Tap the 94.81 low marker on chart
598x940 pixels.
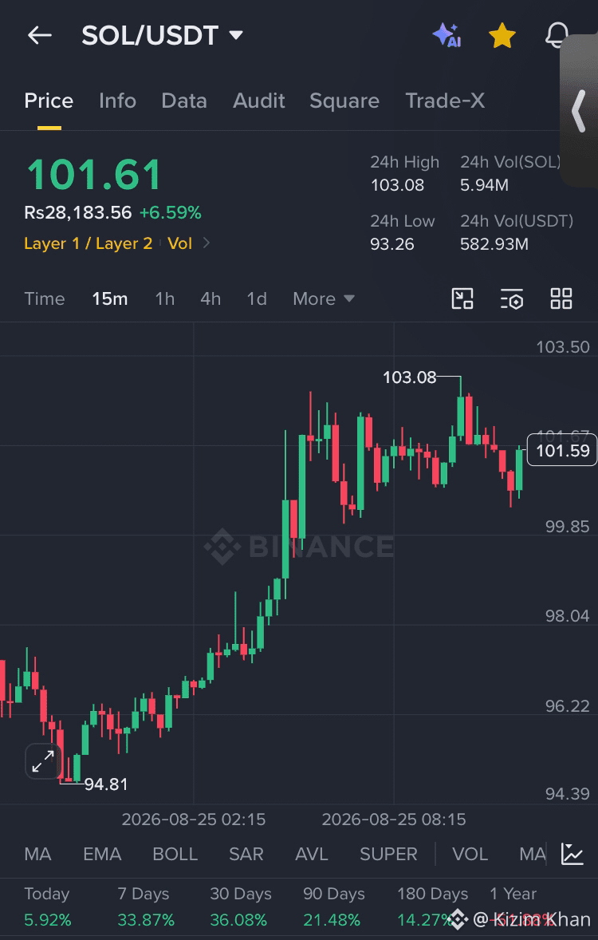(x=106, y=784)
